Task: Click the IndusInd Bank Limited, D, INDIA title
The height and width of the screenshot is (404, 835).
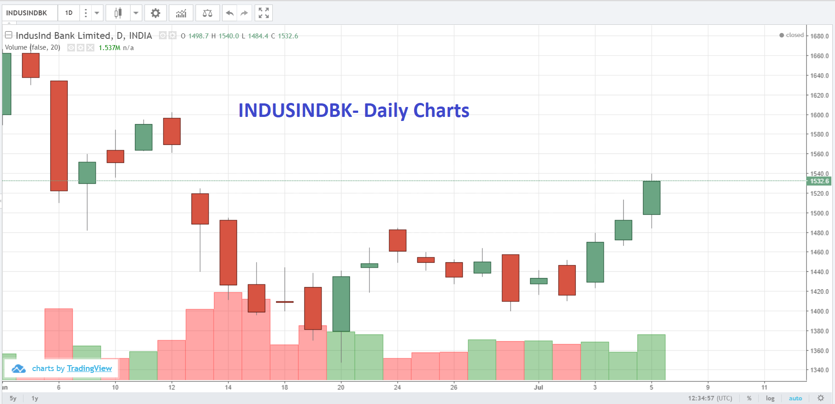Action: point(84,36)
